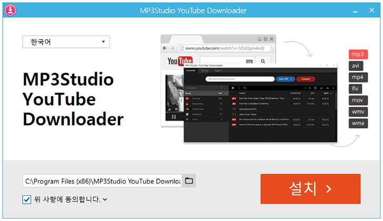The height and width of the screenshot is (221, 383).
Task: Click the flv format tag
Action: (x=355, y=88)
